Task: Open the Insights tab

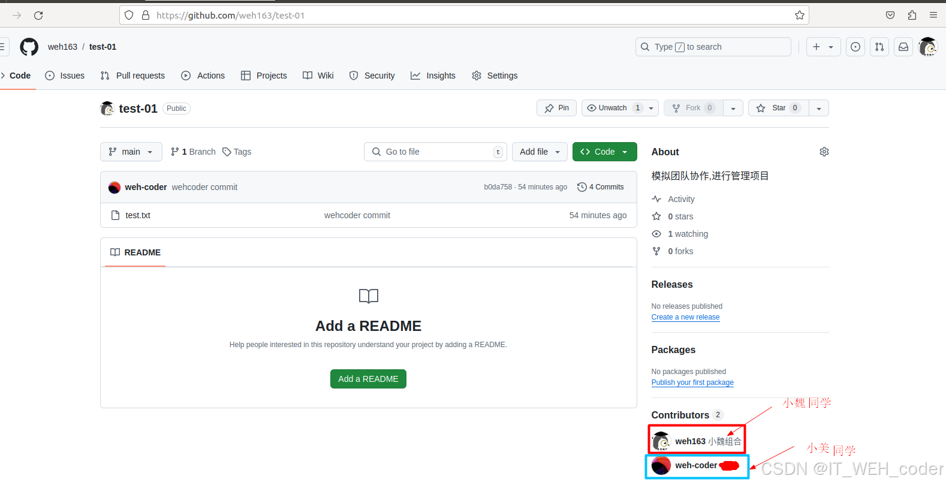Action: pyautogui.click(x=433, y=76)
